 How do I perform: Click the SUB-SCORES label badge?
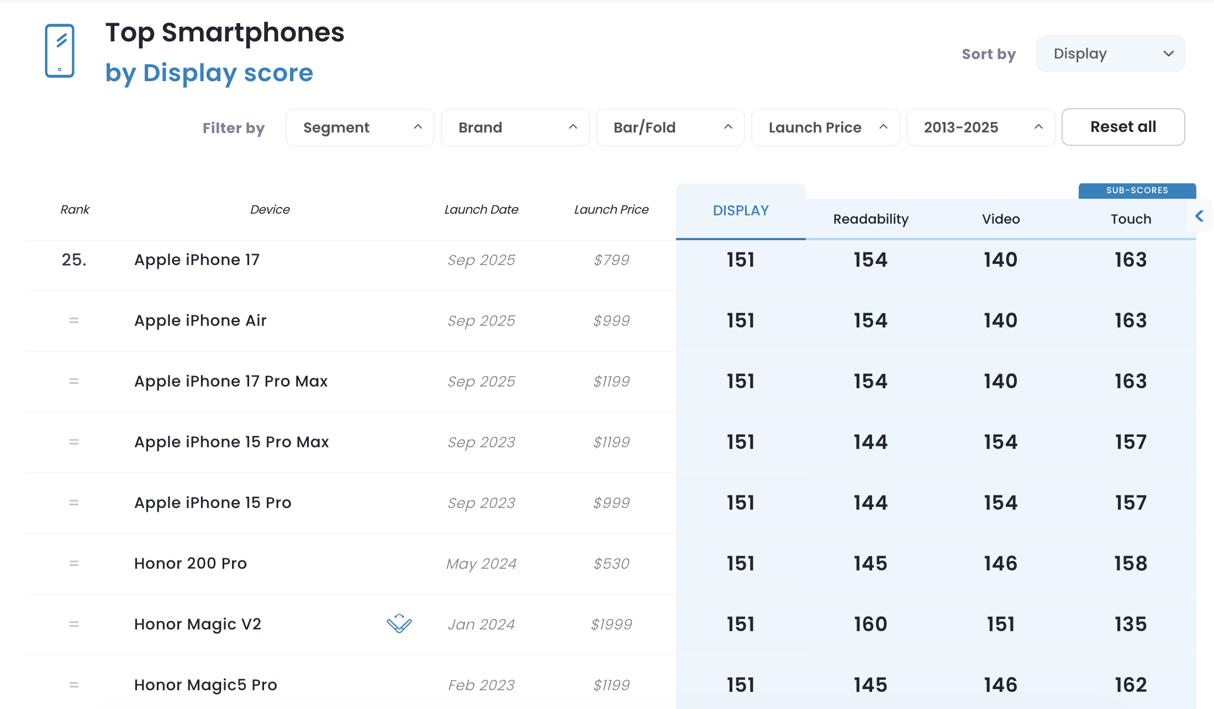point(1137,191)
